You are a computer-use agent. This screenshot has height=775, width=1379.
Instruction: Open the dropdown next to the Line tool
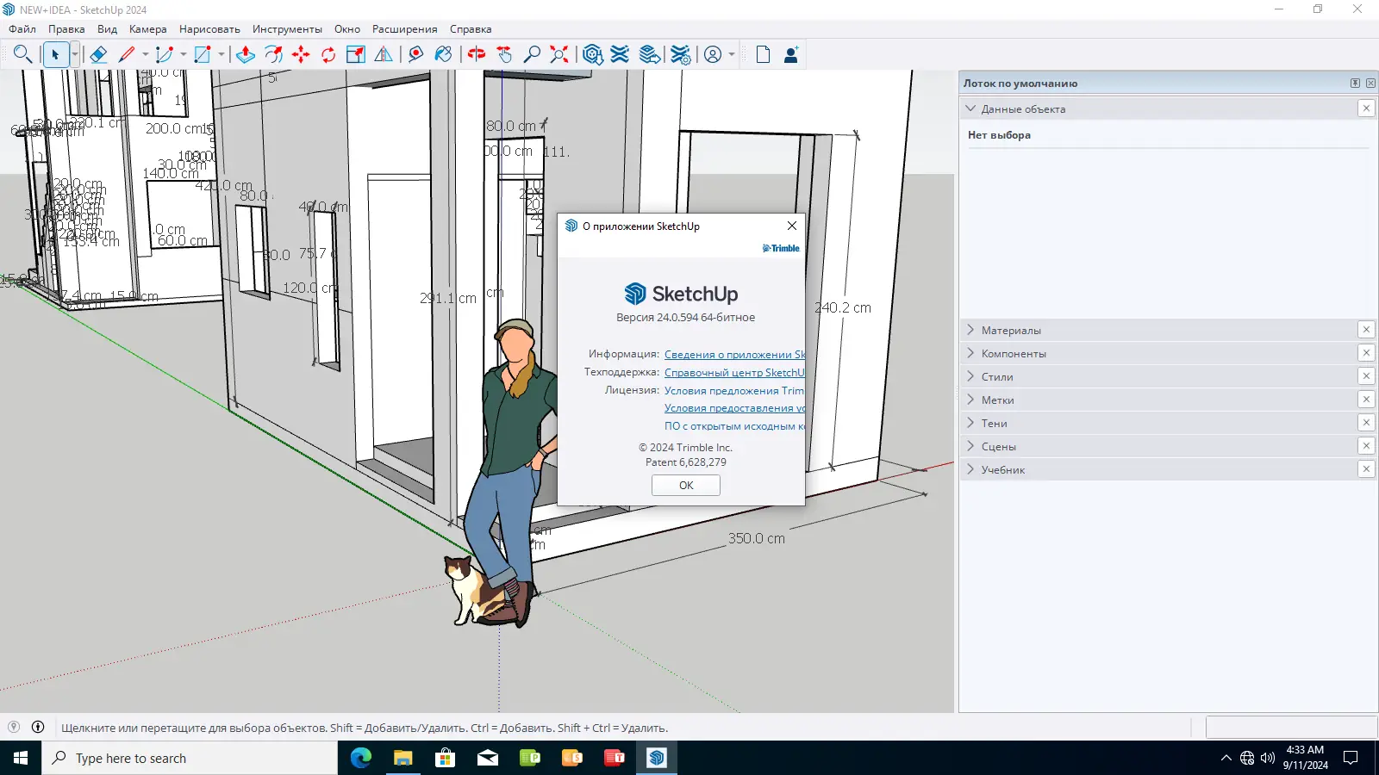(146, 55)
